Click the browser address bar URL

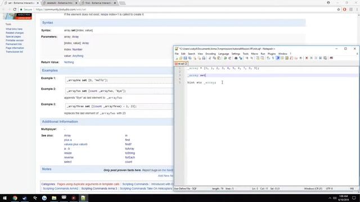(61, 10)
